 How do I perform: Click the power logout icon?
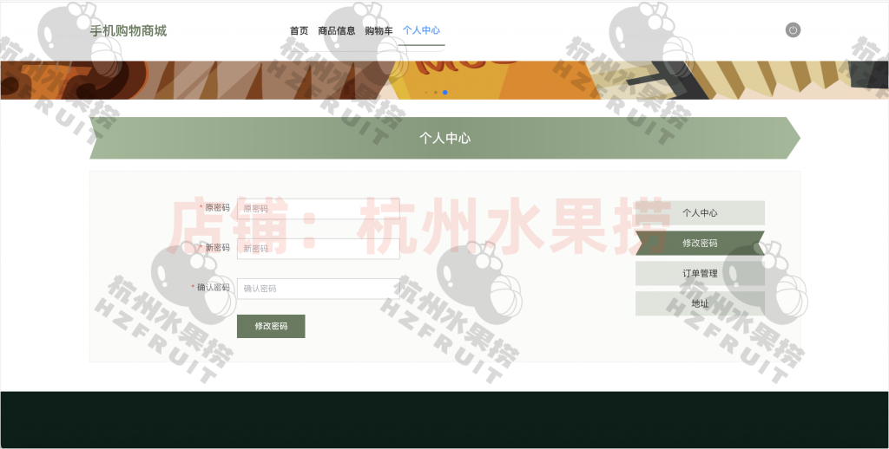click(x=793, y=30)
